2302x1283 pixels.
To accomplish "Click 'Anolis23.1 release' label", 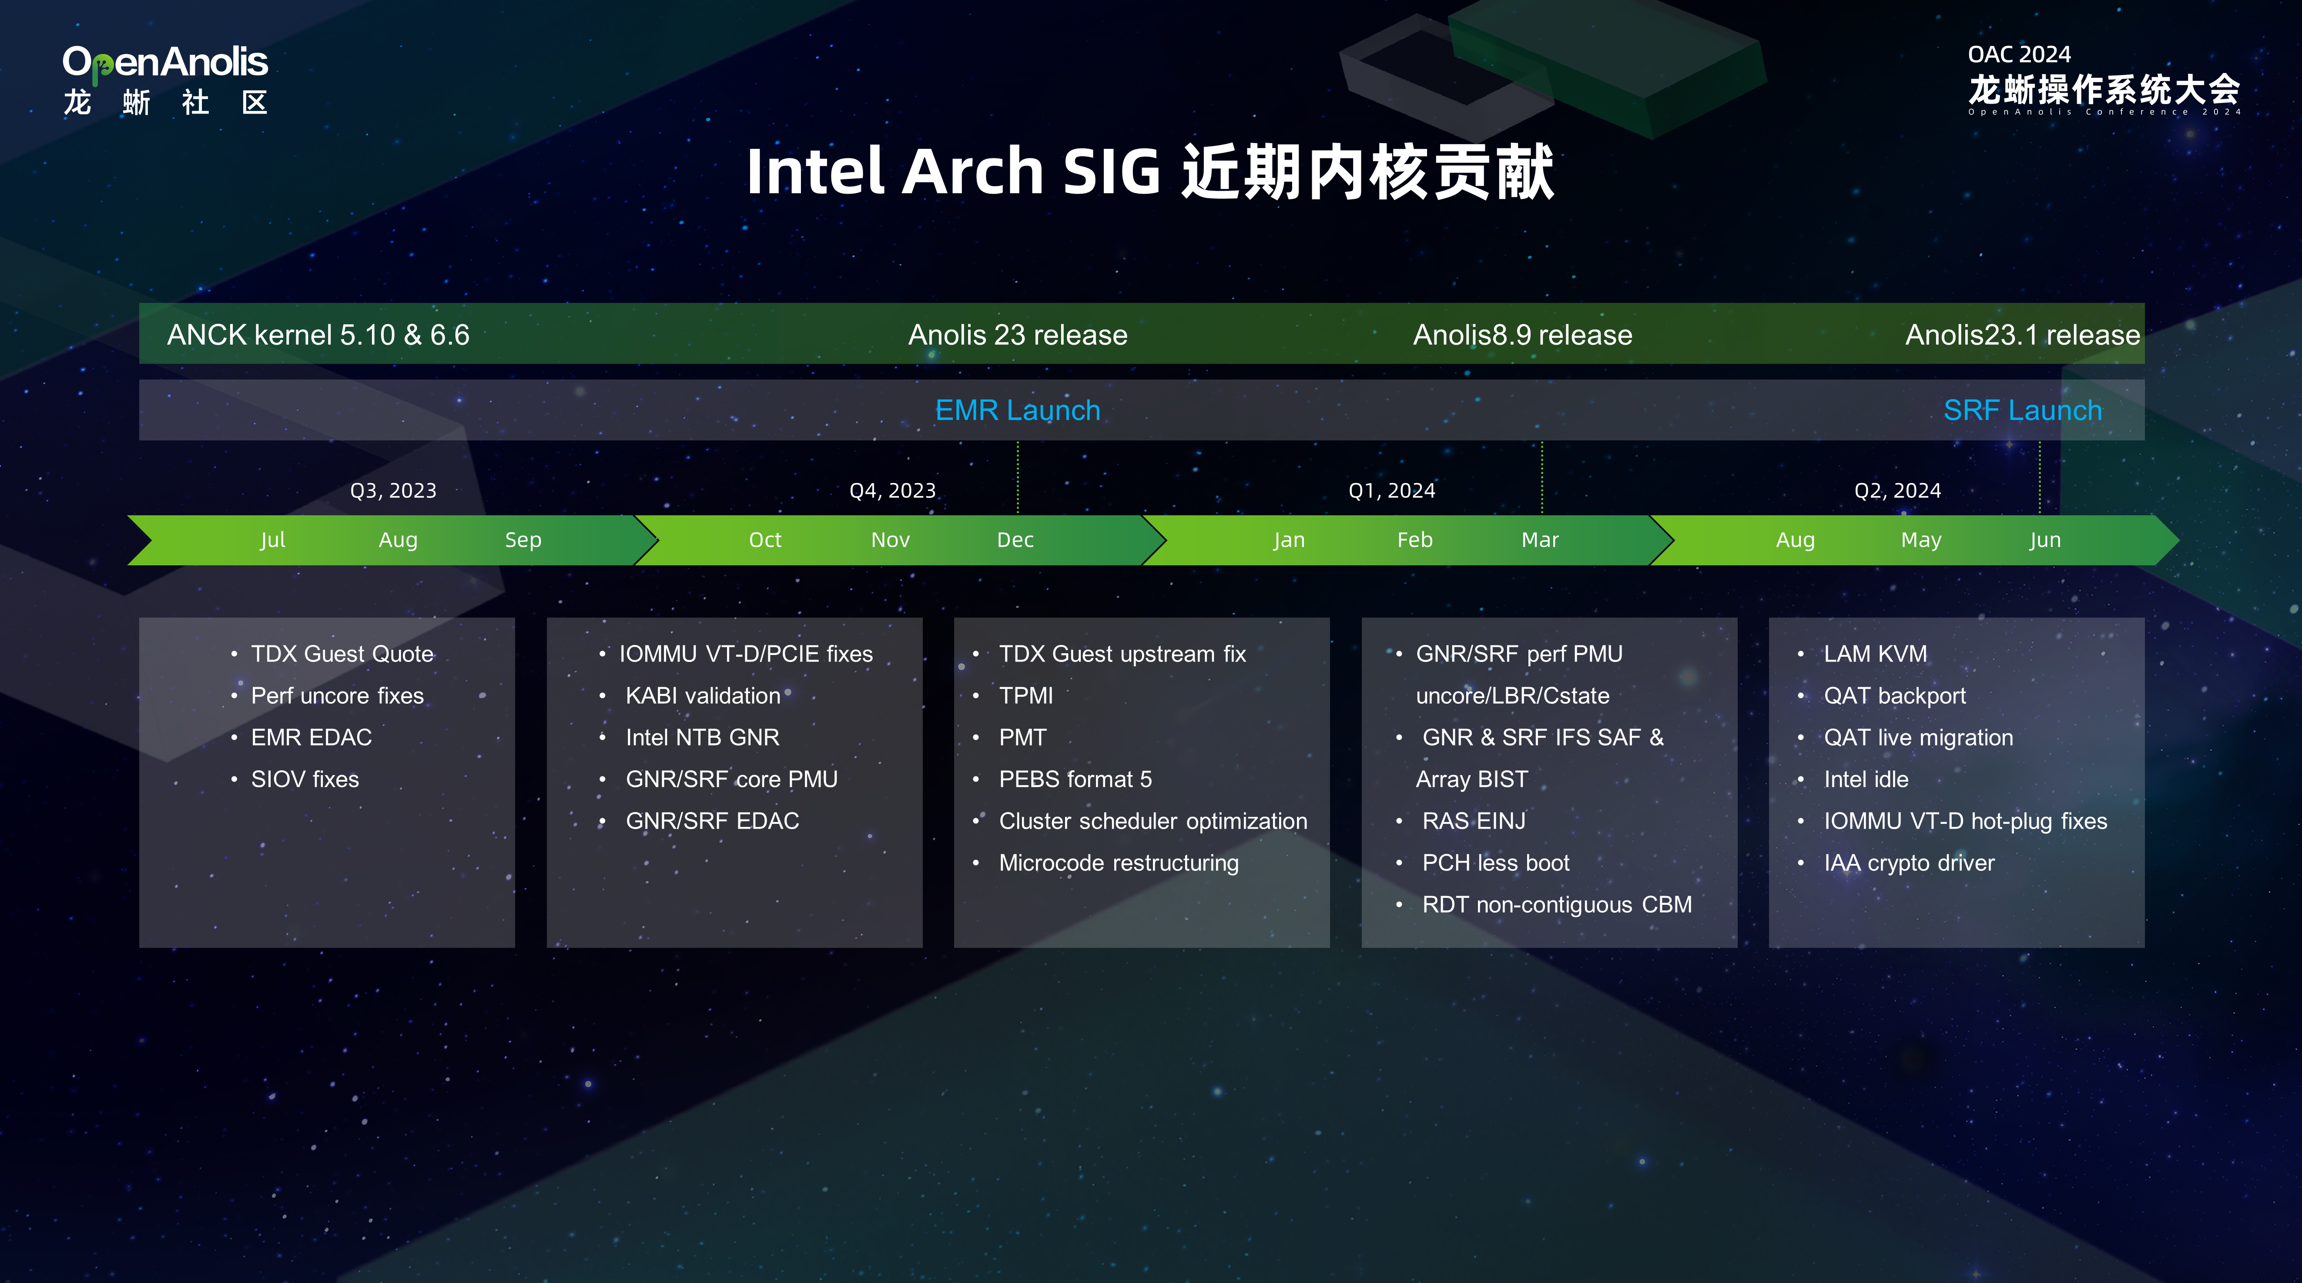I will pyautogui.click(x=2022, y=334).
